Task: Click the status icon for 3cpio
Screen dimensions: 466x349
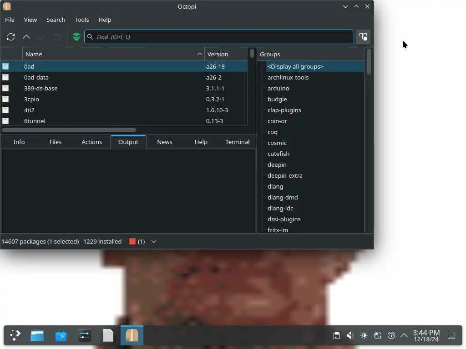Action: click(5, 99)
